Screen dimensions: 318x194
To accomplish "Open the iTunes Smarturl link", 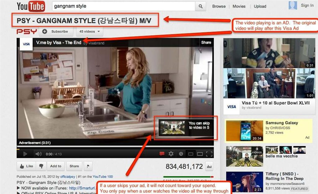I will (x=82, y=188).
